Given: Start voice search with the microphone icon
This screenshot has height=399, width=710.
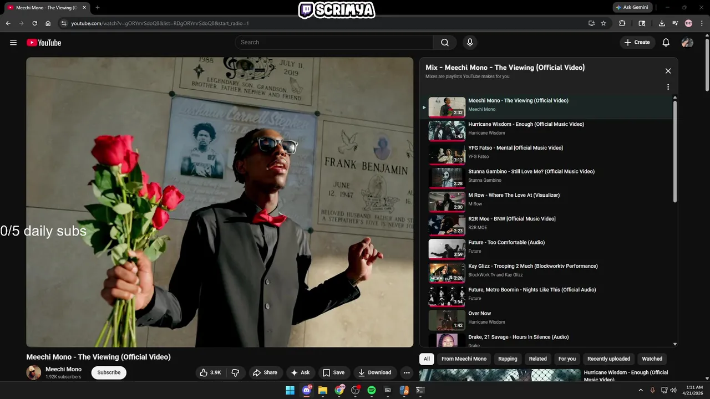Looking at the screenshot, I should [470, 42].
